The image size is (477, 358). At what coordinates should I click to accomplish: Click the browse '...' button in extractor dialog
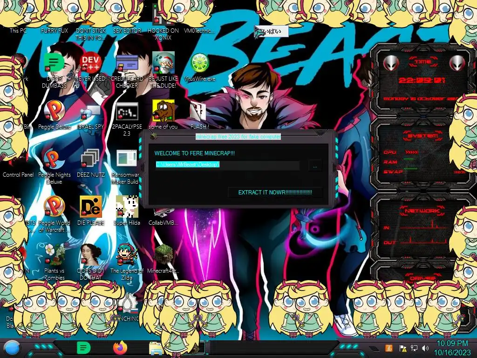point(315,166)
